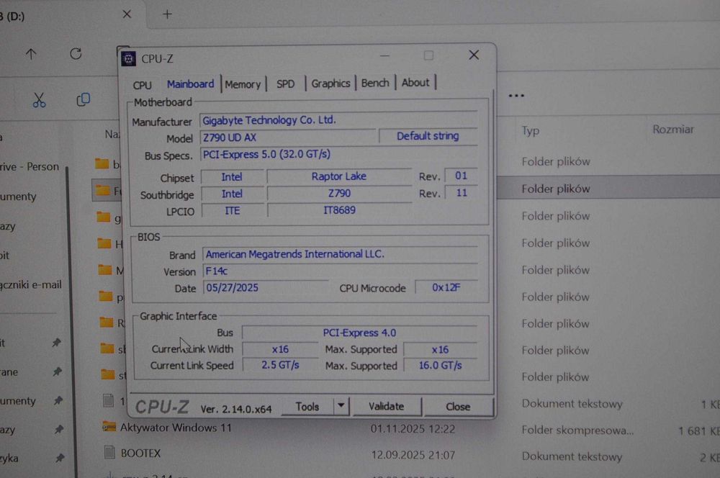Click the LPCIO IT8689 value

(339, 211)
